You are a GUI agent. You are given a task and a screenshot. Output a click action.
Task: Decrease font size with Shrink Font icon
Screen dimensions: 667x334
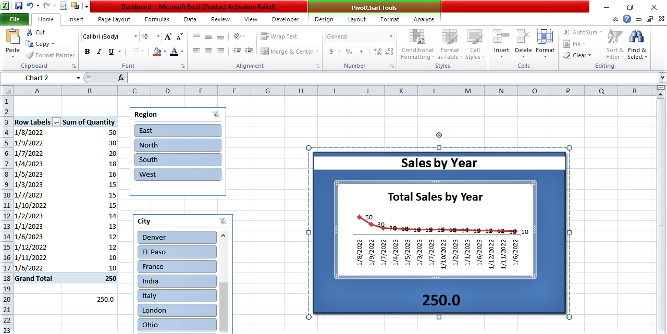tap(179, 36)
